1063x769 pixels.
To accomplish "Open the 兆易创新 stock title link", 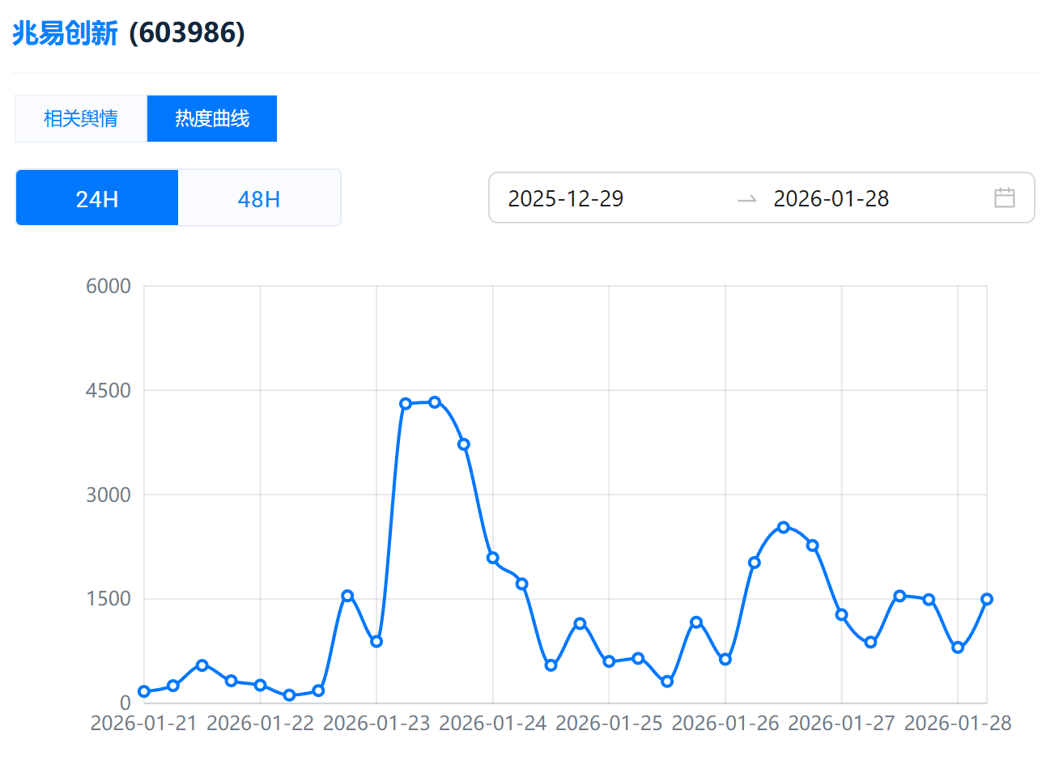I will pyautogui.click(x=65, y=33).
